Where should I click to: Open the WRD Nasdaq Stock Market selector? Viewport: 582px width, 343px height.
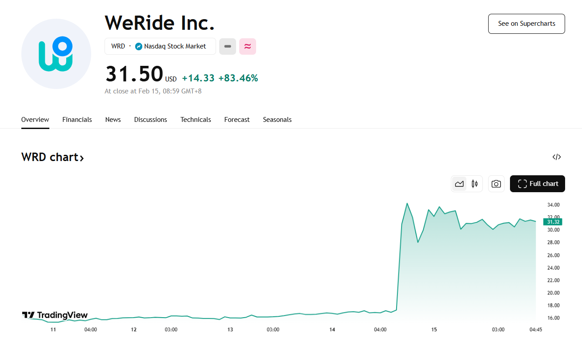point(160,46)
